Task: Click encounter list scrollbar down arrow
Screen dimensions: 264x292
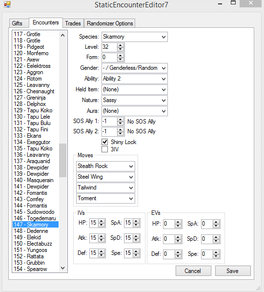Action: 62,268
